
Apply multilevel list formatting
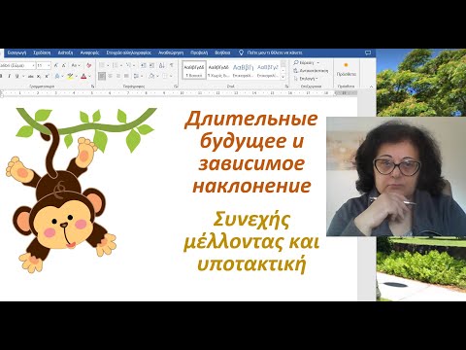point(128,65)
